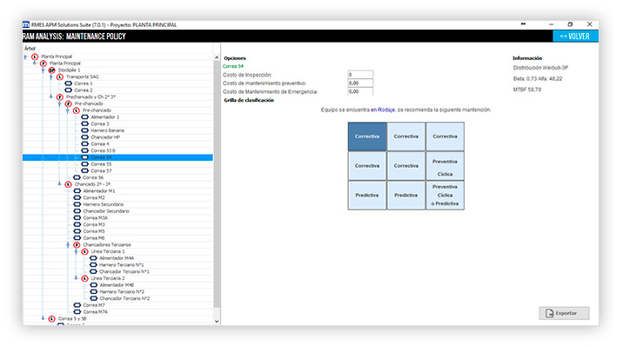Focus the Costo de Inspección field
This screenshot has width=623, height=347.
click(x=360, y=75)
